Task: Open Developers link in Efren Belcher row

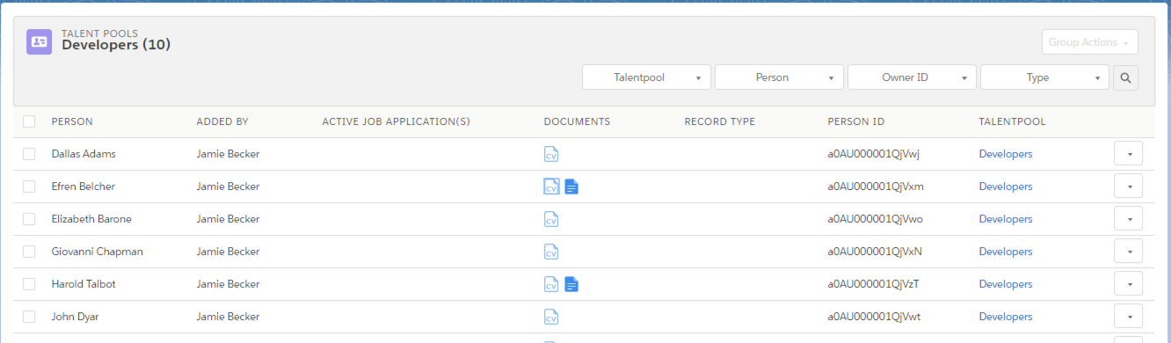Action: 1006,186
